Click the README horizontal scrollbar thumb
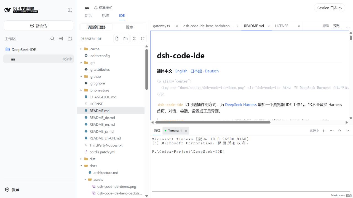 213,122
